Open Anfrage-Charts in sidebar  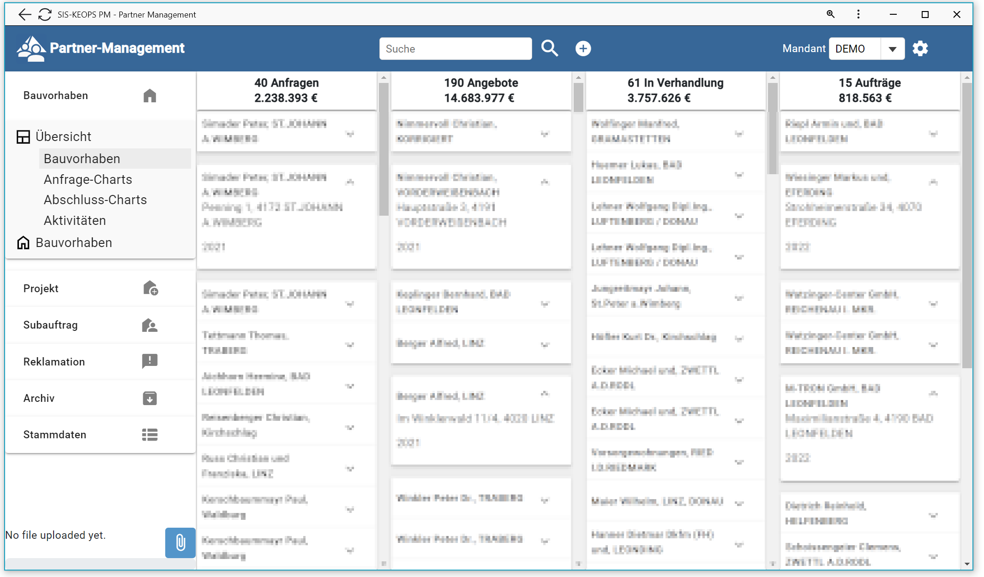point(88,179)
